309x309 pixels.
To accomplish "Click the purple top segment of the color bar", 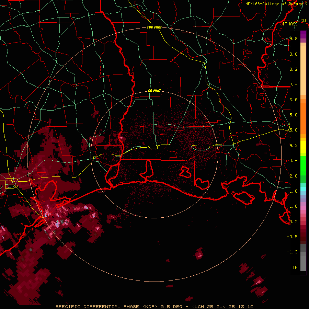I will click(x=303, y=34).
